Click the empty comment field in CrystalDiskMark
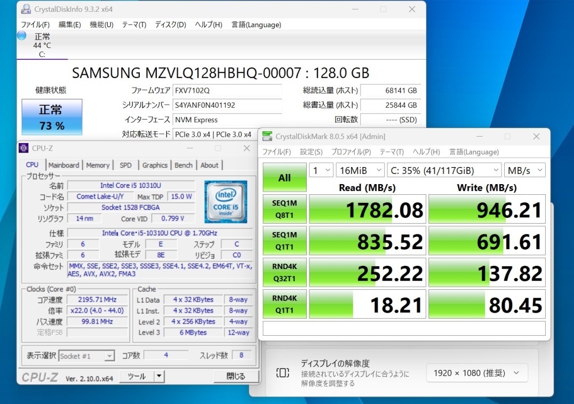The width and height of the screenshot is (574, 404). [404, 328]
